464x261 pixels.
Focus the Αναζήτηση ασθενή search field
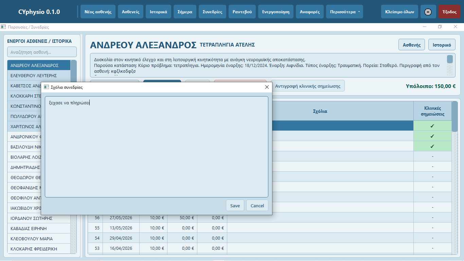[x=42, y=52]
